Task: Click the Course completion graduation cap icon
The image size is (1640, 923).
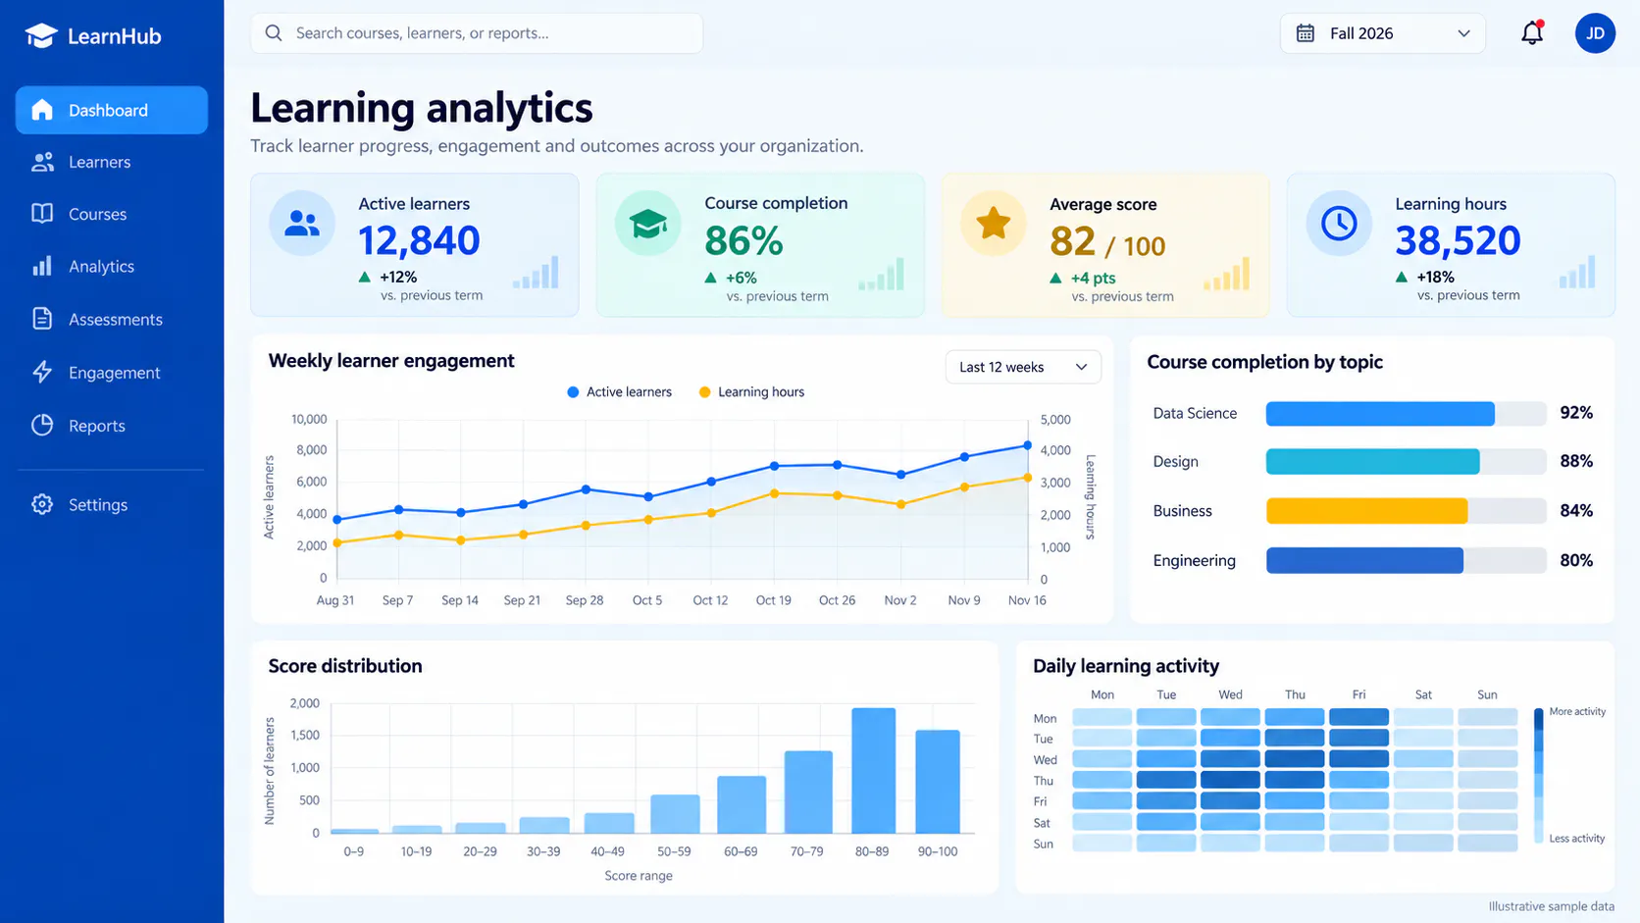Action: (648, 224)
